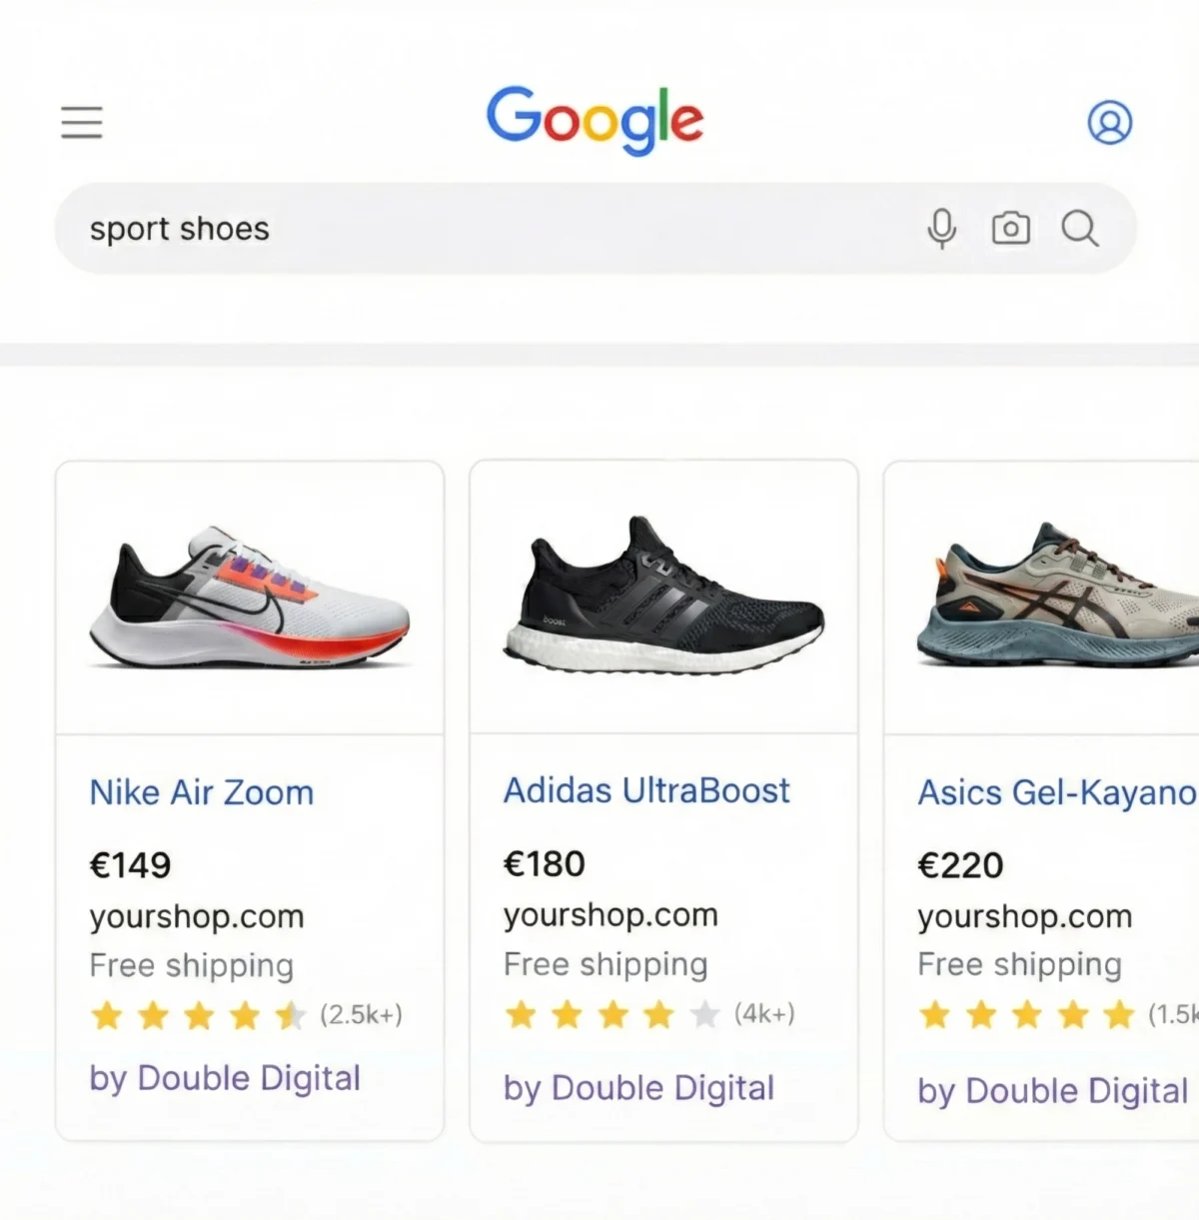This screenshot has width=1199, height=1220.
Task: Open the Asics Gel-Kayano title link
Action: point(1056,792)
